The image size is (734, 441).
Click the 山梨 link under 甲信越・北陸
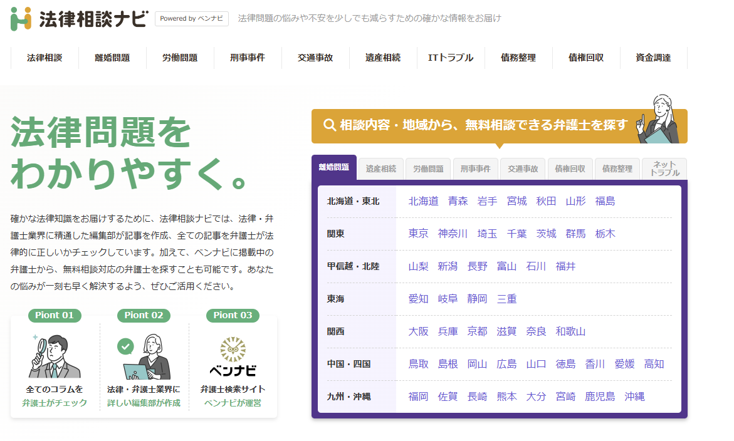click(417, 266)
